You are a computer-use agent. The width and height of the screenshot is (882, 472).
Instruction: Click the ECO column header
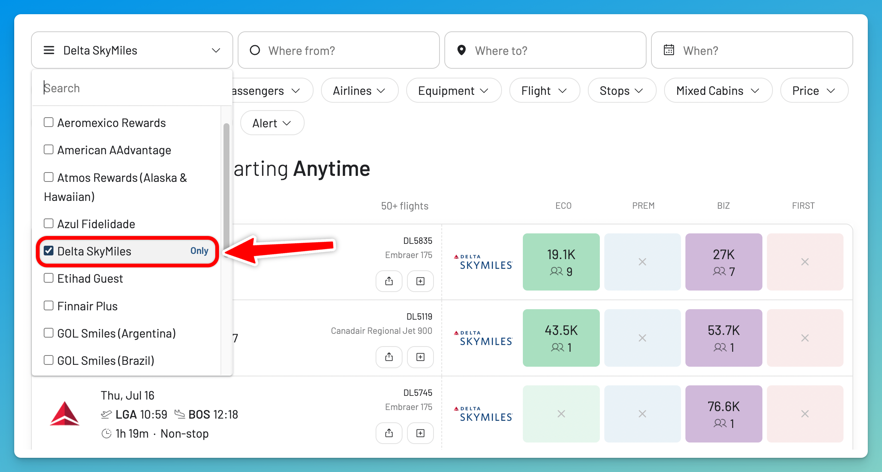pyautogui.click(x=563, y=206)
